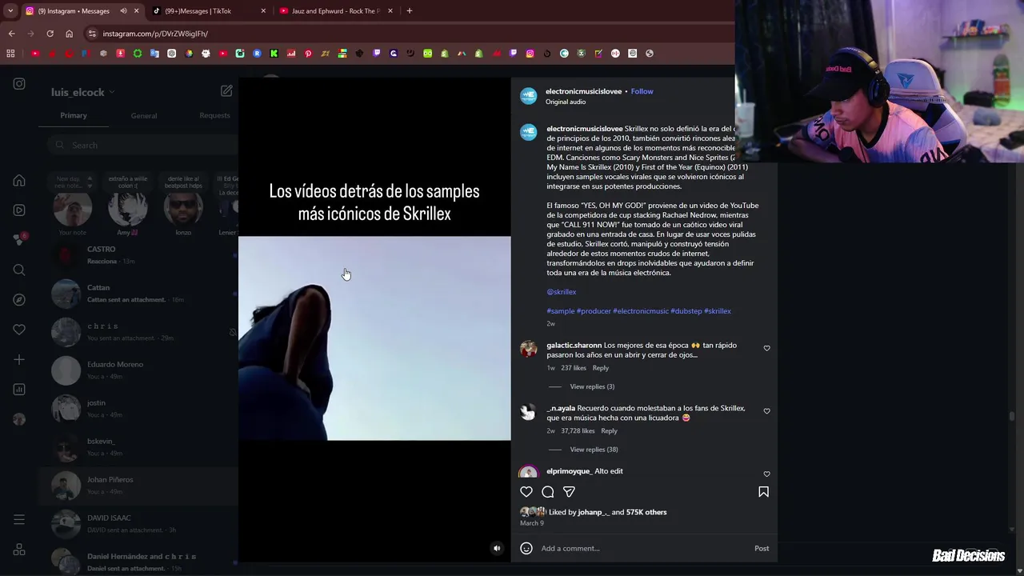
Task: Open the apps grid in bookmarks bar
Action: (10, 54)
